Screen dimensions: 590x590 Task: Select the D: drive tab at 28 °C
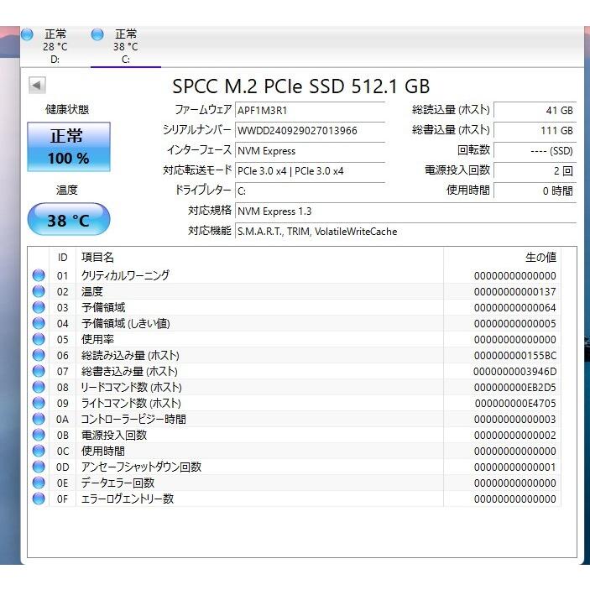tap(55, 47)
